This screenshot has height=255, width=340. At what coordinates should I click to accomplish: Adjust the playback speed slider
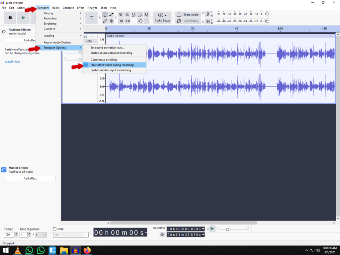pos(228,229)
